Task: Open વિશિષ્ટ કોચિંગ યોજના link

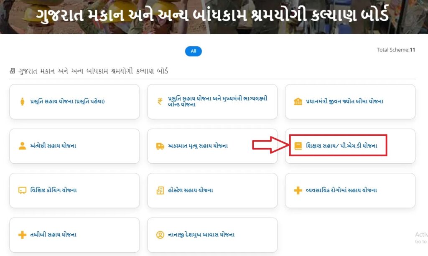Action: [x=53, y=190]
